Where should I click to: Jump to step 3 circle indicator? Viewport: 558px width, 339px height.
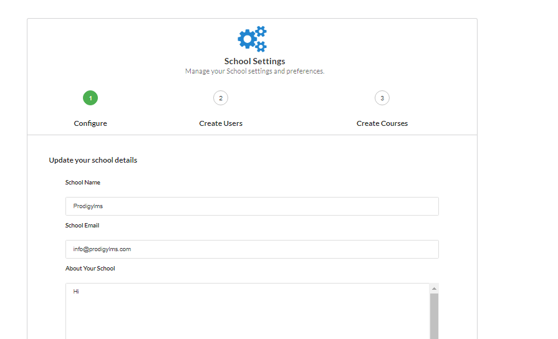382,98
